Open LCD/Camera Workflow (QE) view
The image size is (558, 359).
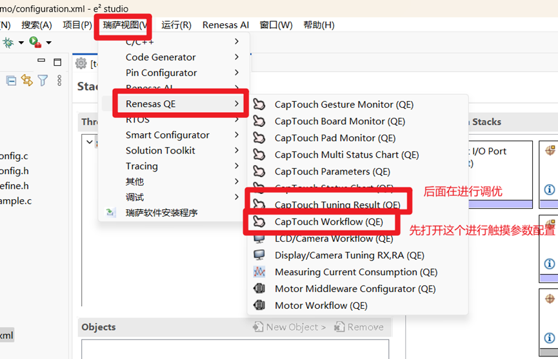[x=357, y=238]
